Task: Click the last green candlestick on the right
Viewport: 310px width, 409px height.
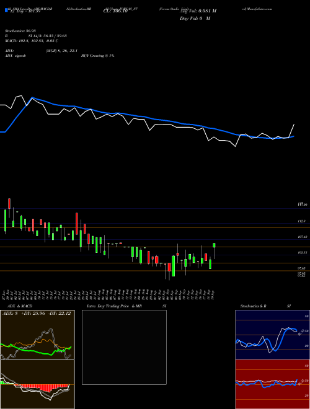Action: tap(214, 245)
